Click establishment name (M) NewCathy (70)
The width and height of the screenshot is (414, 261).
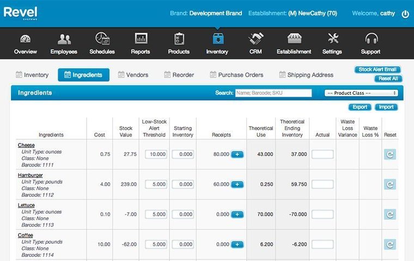pos(313,14)
